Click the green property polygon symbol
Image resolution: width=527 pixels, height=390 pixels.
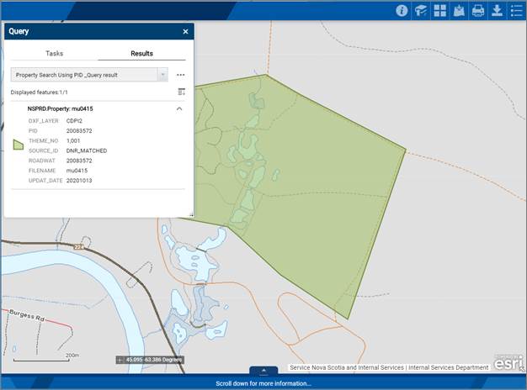point(19,145)
